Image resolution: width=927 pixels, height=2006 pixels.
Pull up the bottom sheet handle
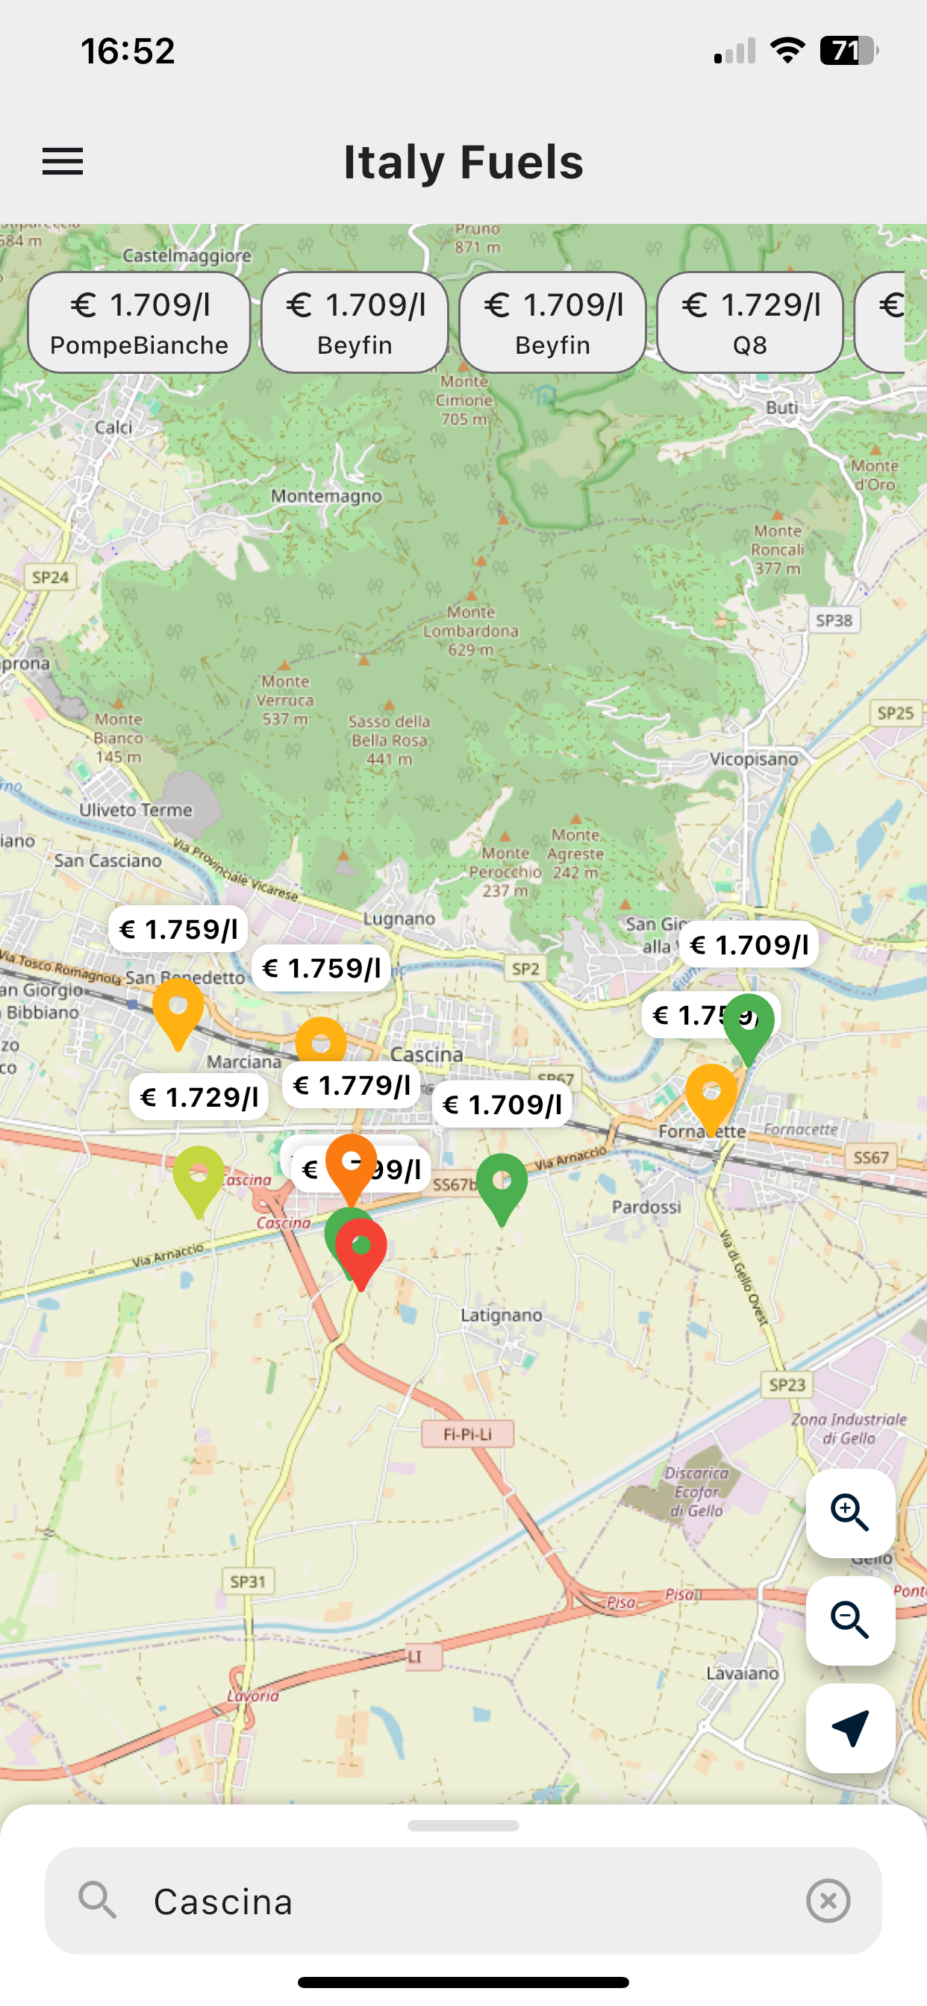pyautogui.click(x=463, y=1826)
